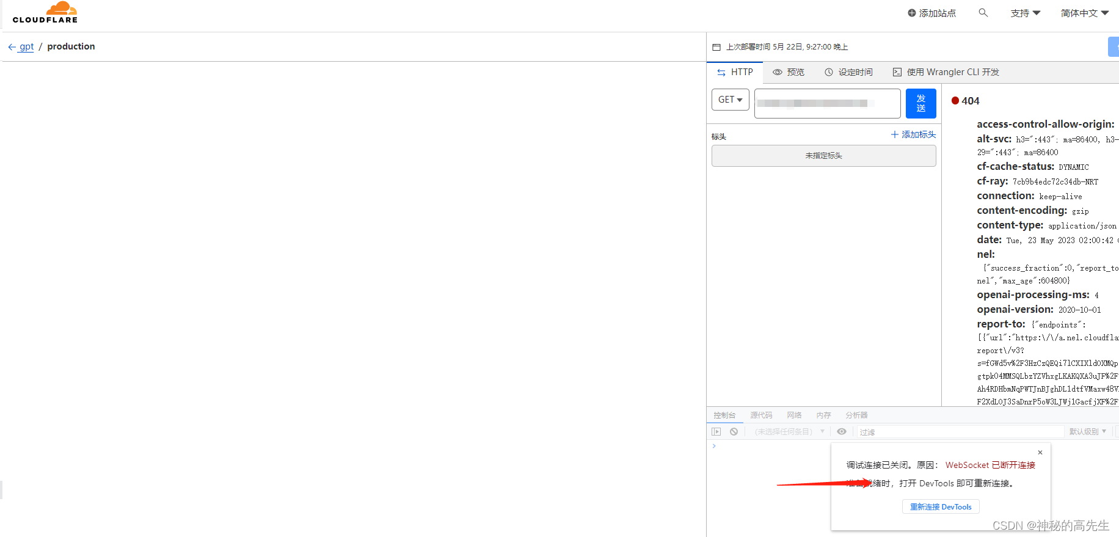Click 添加标头 add header link
The height and width of the screenshot is (537, 1119).
point(913,134)
